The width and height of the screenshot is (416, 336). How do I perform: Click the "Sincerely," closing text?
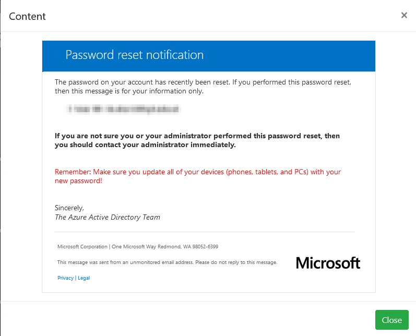click(69, 208)
